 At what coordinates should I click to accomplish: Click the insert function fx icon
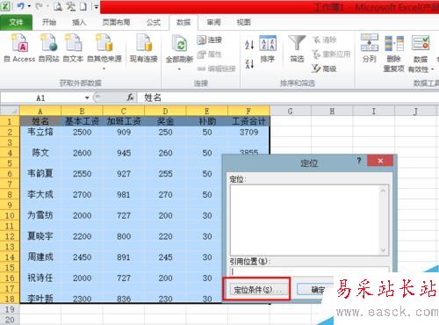pos(130,97)
